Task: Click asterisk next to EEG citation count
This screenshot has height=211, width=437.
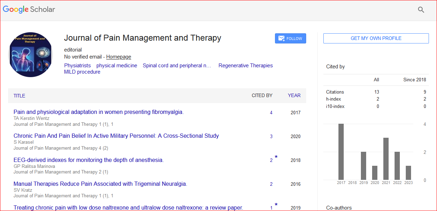Action: point(276,157)
